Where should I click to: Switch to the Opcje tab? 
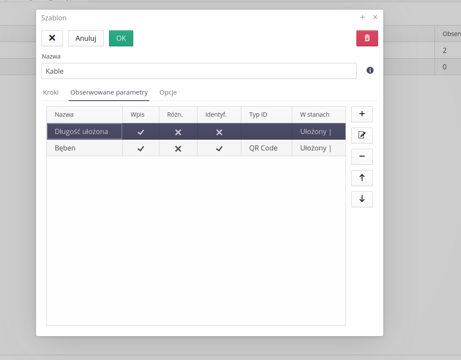tap(168, 92)
